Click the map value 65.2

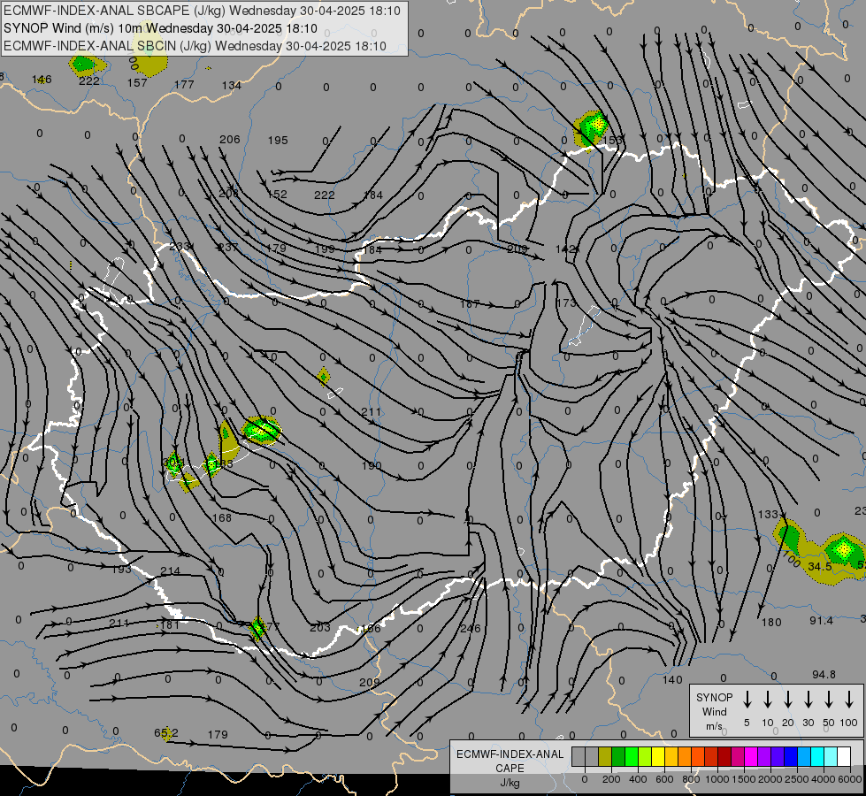click(166, 733)
